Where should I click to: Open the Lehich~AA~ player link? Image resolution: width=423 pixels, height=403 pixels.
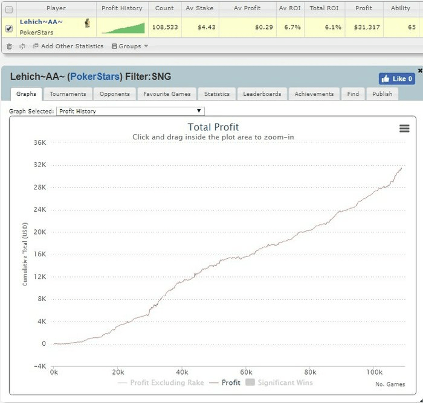click(x=41, y=22)
